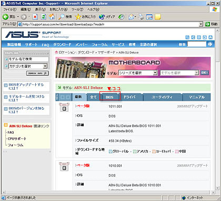Open Media (メディア) toolbar button
221x201 pixels.
click(107, 17)
